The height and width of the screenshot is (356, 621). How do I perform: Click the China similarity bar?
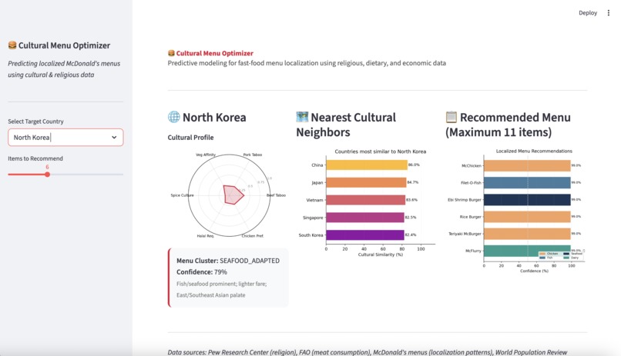[367, 165]
